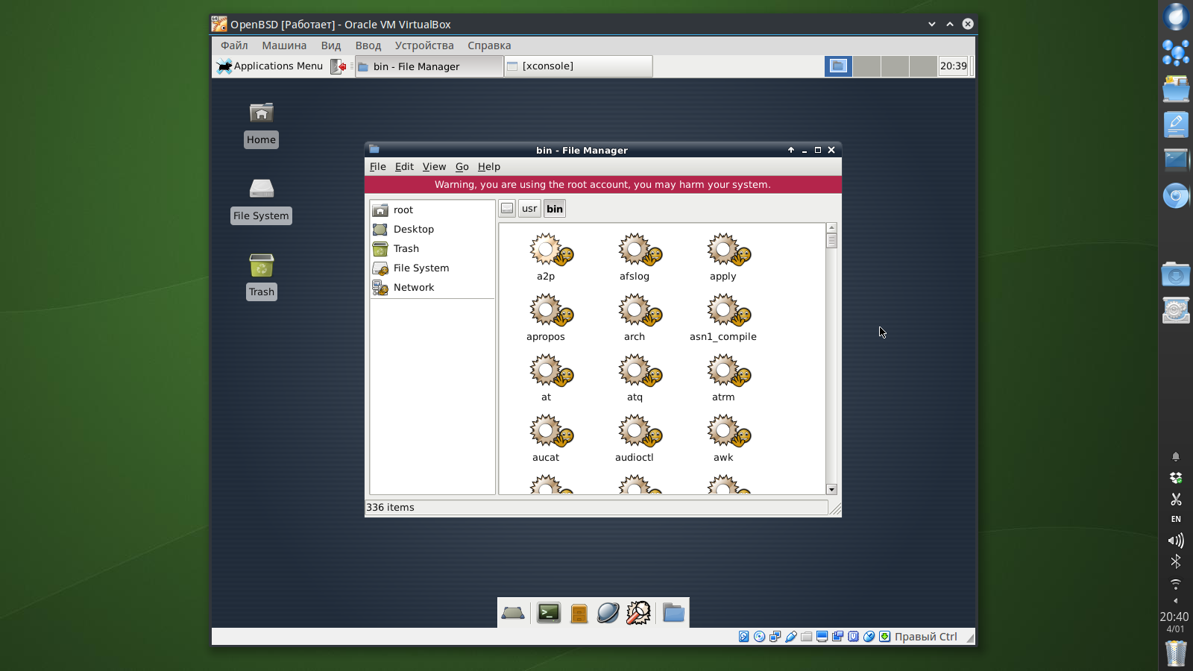Click the Wi-Fi icon in the host tray
1193x671 pixels.
[1176, 583]
